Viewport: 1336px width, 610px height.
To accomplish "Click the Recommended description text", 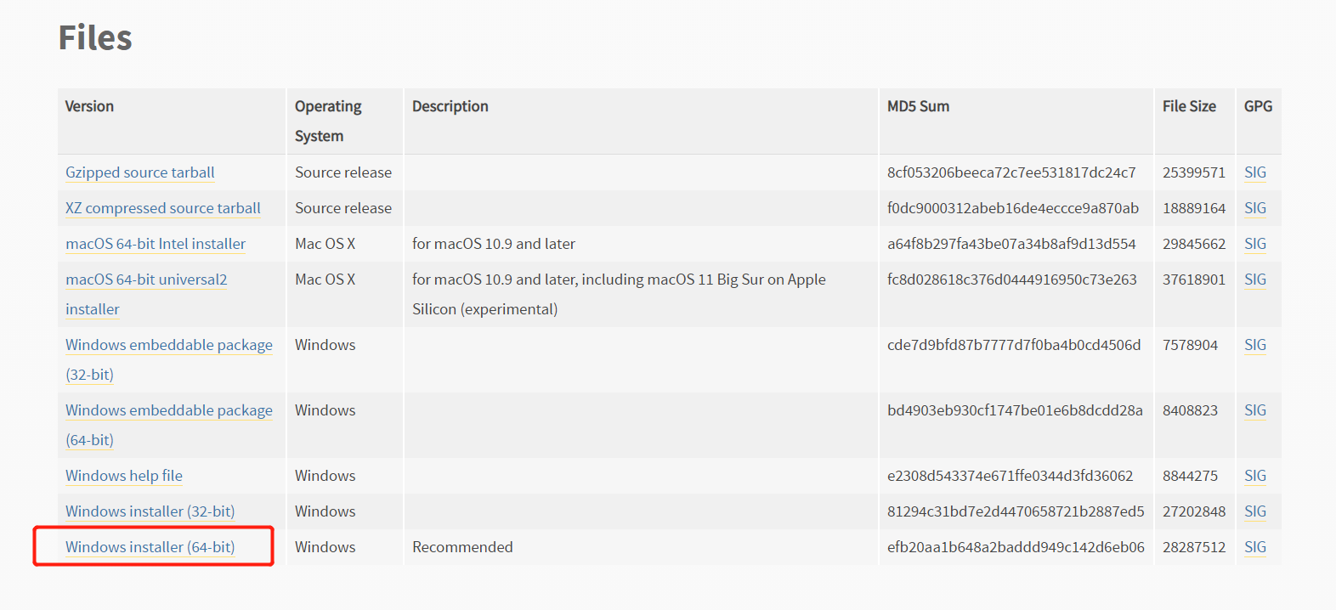I will 462,547.
